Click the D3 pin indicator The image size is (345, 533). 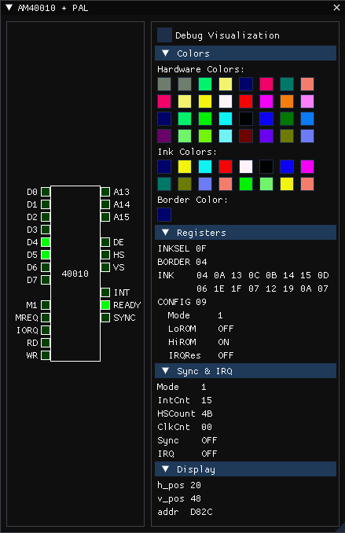coord(46,230)
